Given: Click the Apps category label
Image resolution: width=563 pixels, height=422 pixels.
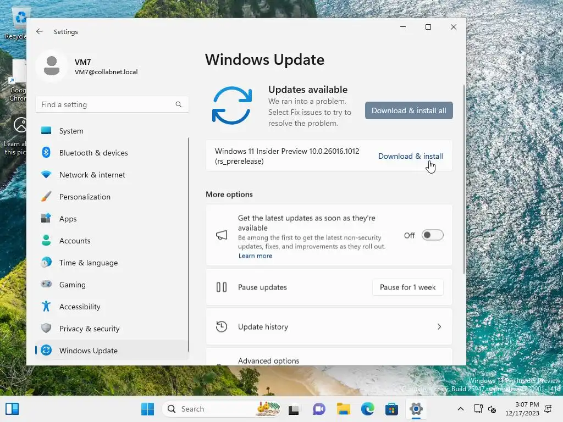Looking at the screenshot, I should coord(68,219).
